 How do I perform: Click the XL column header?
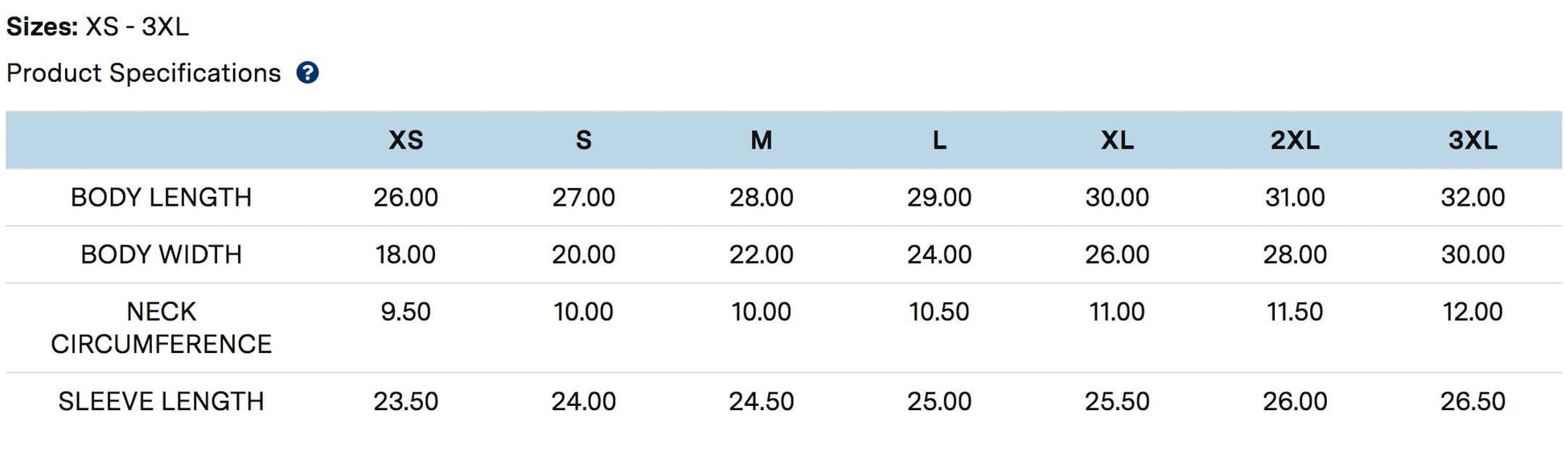point(1117,141)
